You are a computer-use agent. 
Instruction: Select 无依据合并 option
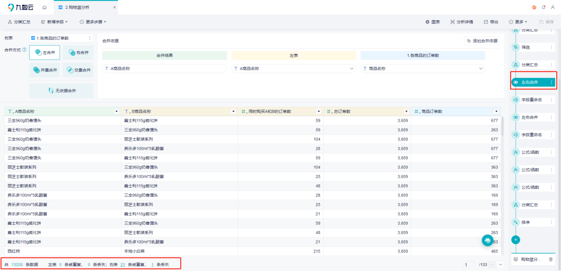tap(61, 91)
